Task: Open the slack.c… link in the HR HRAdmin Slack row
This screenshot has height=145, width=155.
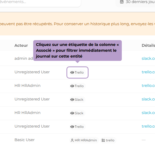Action: (148, 113)
